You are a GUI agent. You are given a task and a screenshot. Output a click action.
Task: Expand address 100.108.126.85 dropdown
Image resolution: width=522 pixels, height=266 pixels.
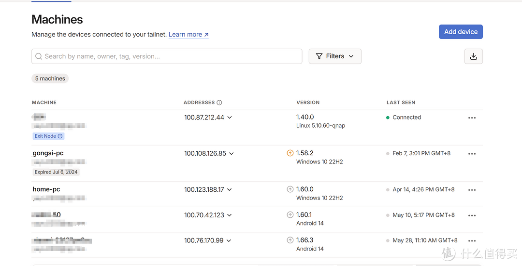pyautogui.click(x=232, y=154)
